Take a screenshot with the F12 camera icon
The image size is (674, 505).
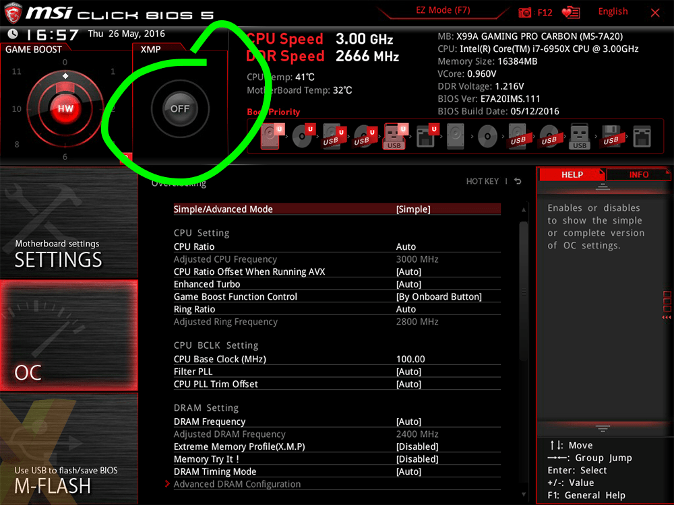[x=524, y=12]
